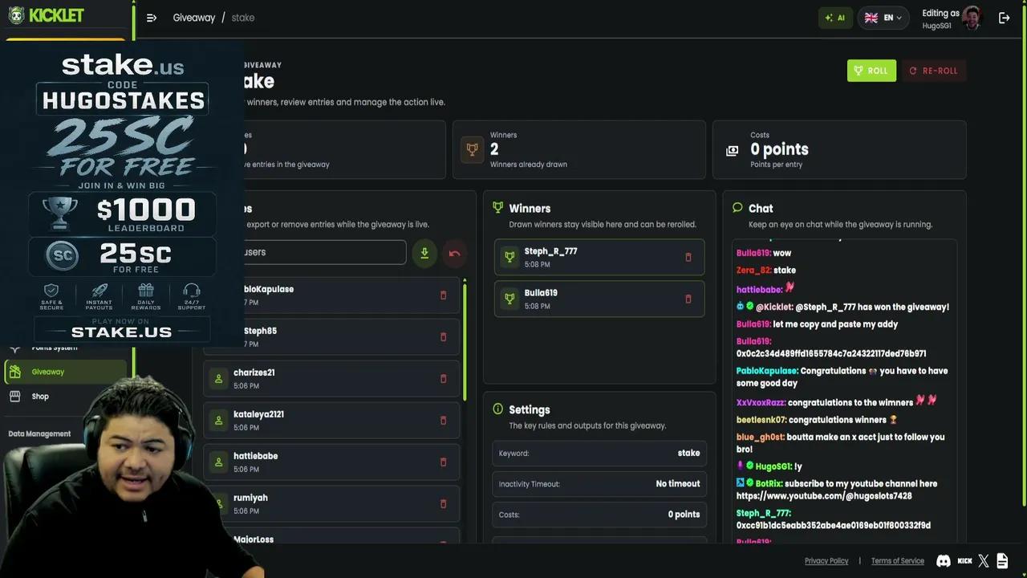This screenshot has height=578, width=1027.
Task: Delete the PabloKapulase entry
Action: tap(443, 295)
